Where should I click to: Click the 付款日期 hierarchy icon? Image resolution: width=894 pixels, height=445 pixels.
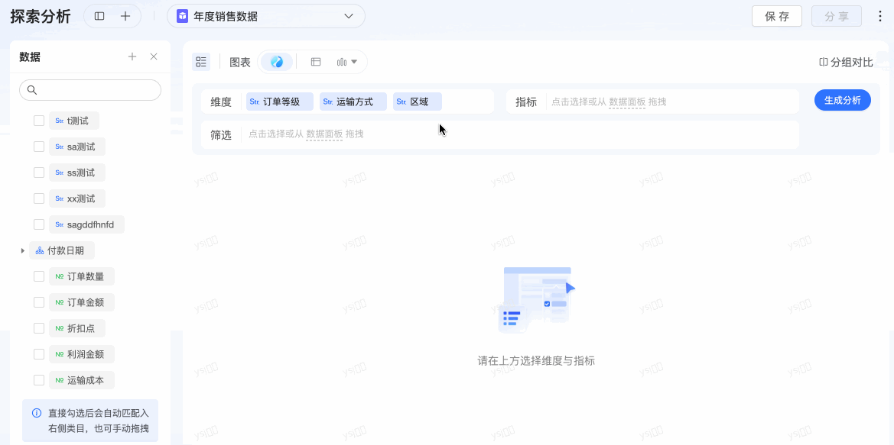(39, 250)
